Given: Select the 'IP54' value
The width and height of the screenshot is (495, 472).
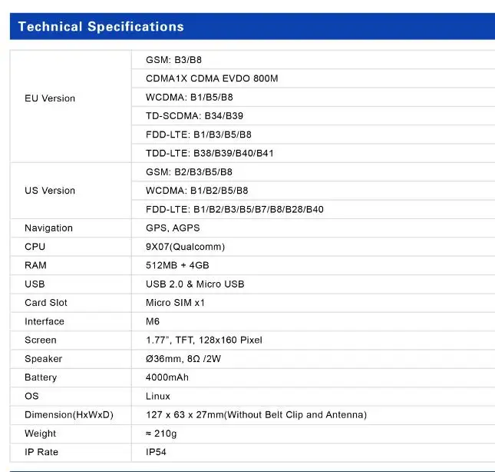Looking at the screenshot, I should 156,452.
